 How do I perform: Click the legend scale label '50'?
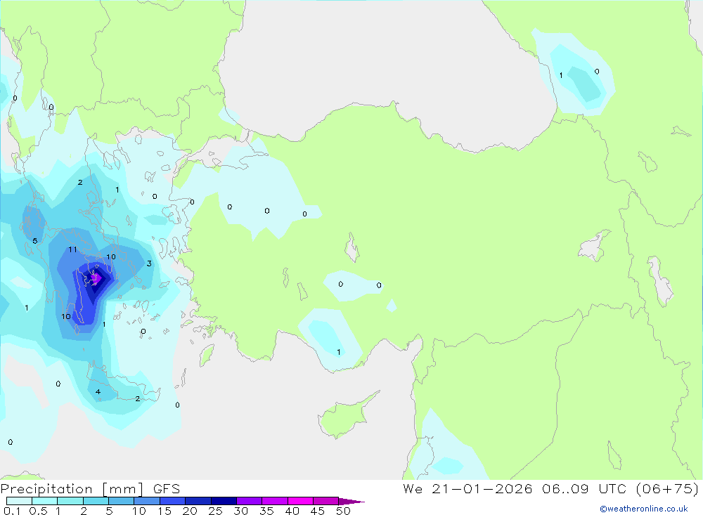(343, 511)
